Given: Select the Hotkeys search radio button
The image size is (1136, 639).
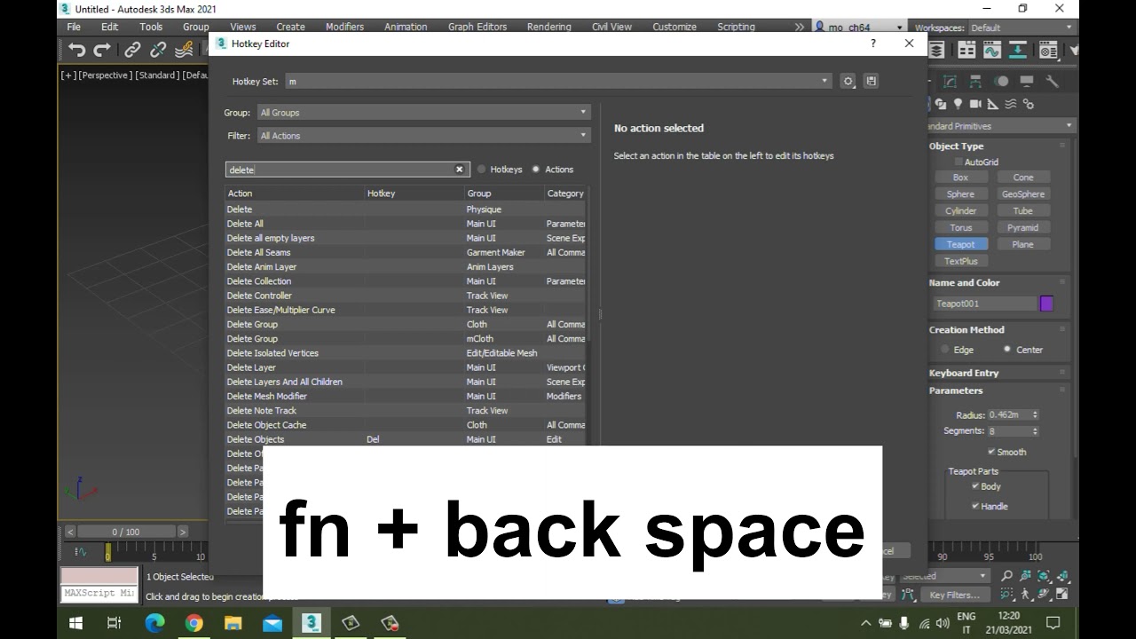Looking at the screenshot, I should (x=482, y=170).
